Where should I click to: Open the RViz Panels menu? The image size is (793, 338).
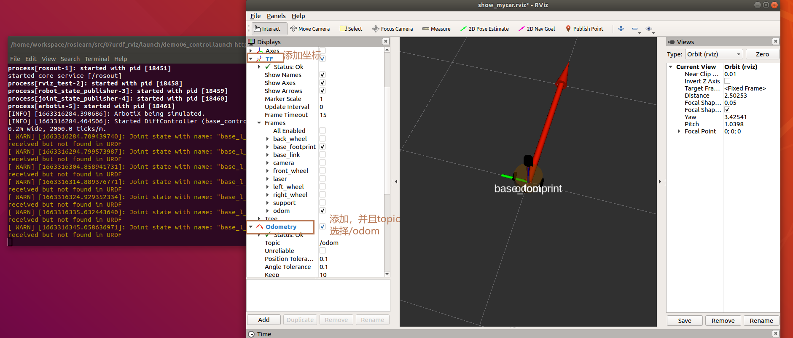(x=276, y=16)
